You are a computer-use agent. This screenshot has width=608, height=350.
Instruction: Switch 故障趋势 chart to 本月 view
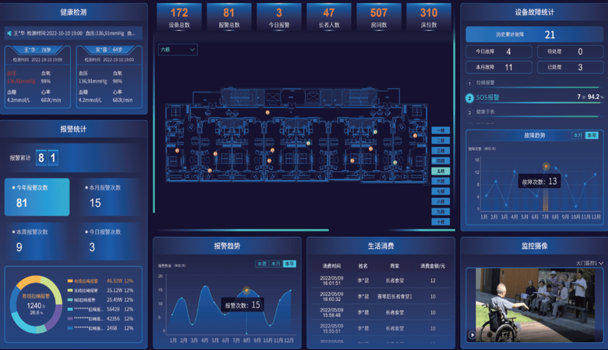click(578, 135)
